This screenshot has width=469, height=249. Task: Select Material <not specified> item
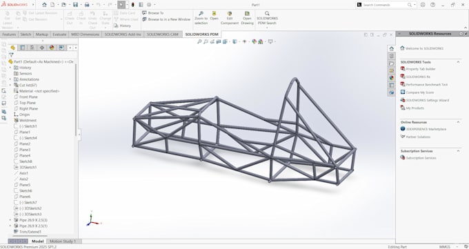(37, 91)
